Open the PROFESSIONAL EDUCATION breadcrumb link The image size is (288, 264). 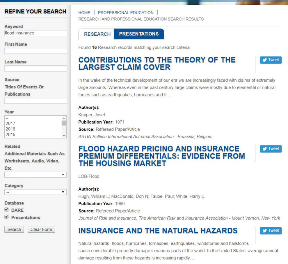(x=126, y=12)
